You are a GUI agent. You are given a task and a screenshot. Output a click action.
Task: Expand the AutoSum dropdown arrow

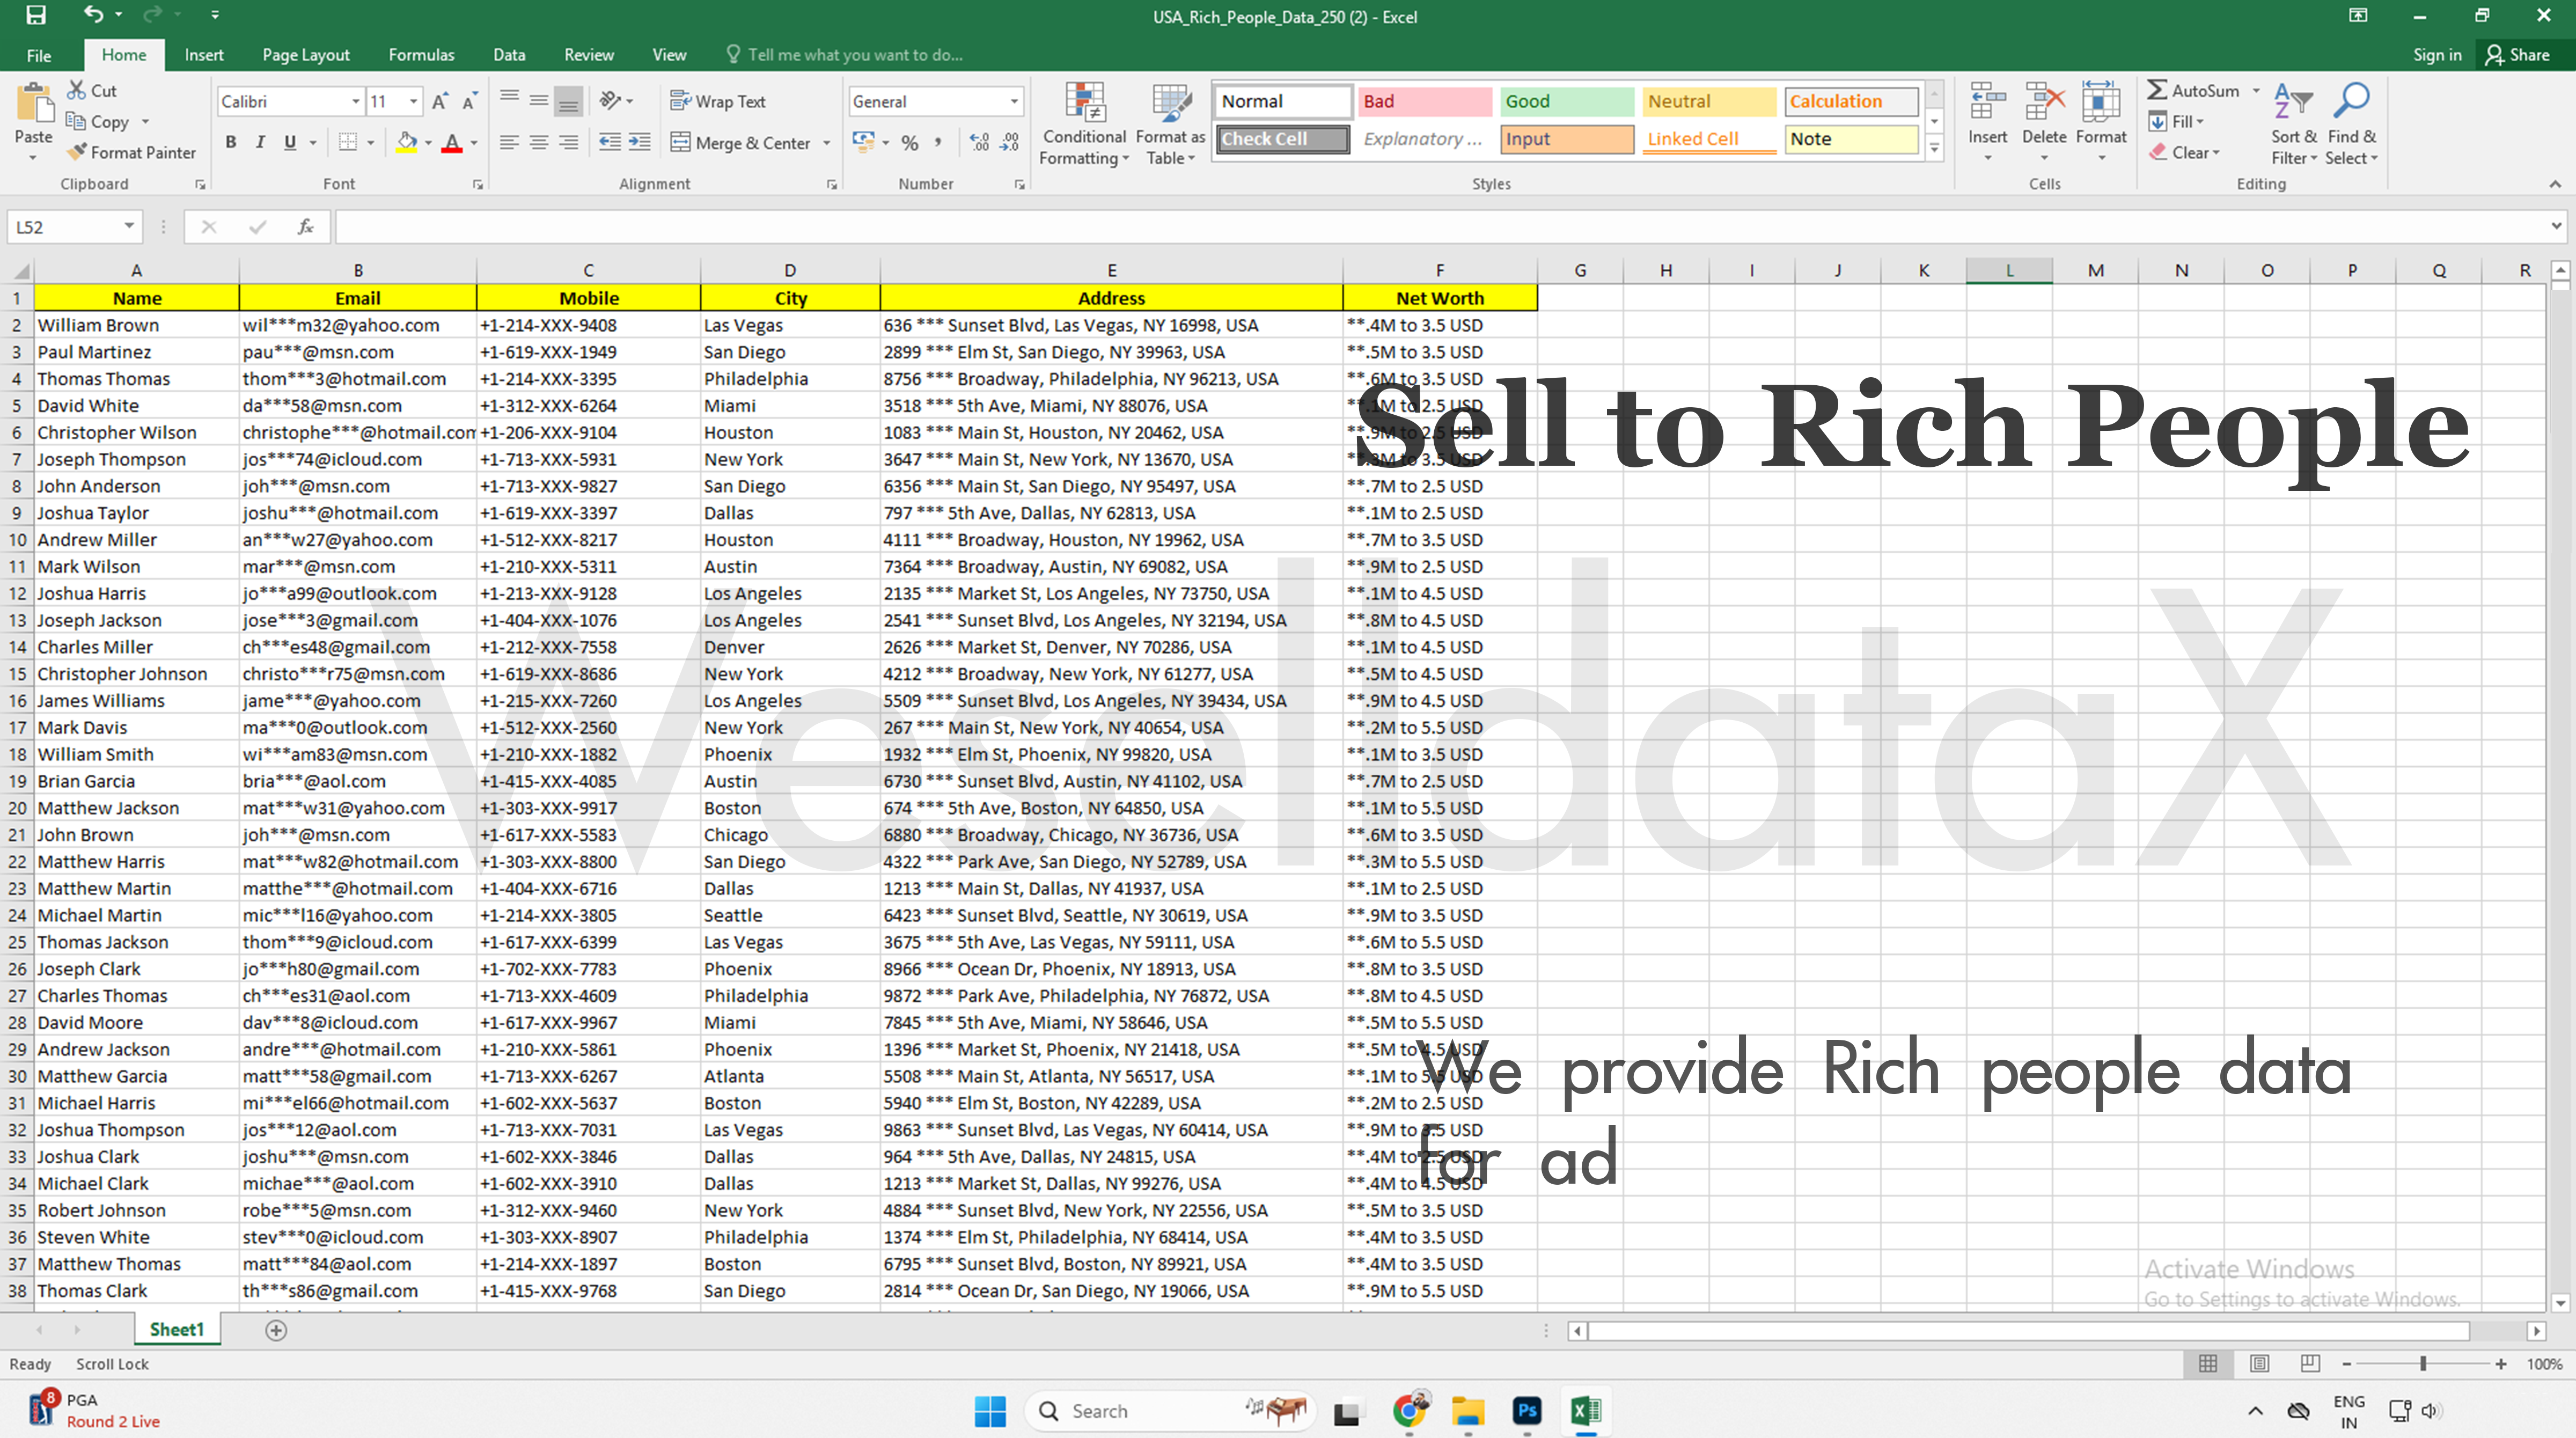coord(2256,90)
